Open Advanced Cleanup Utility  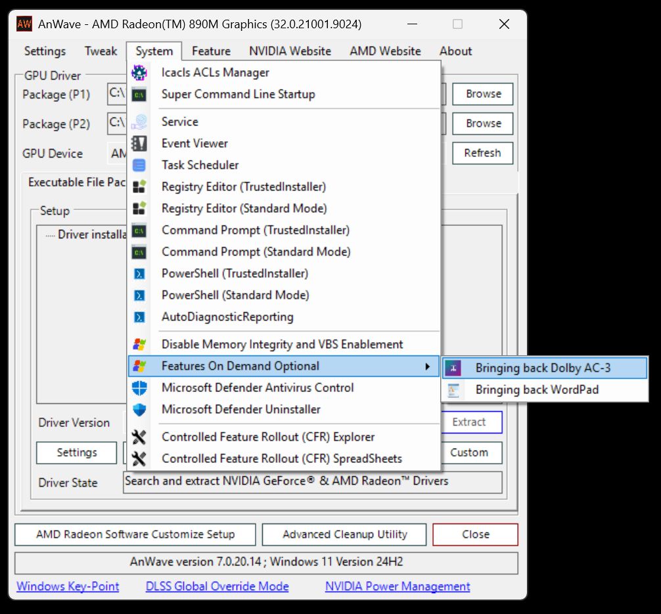(344, 535)
